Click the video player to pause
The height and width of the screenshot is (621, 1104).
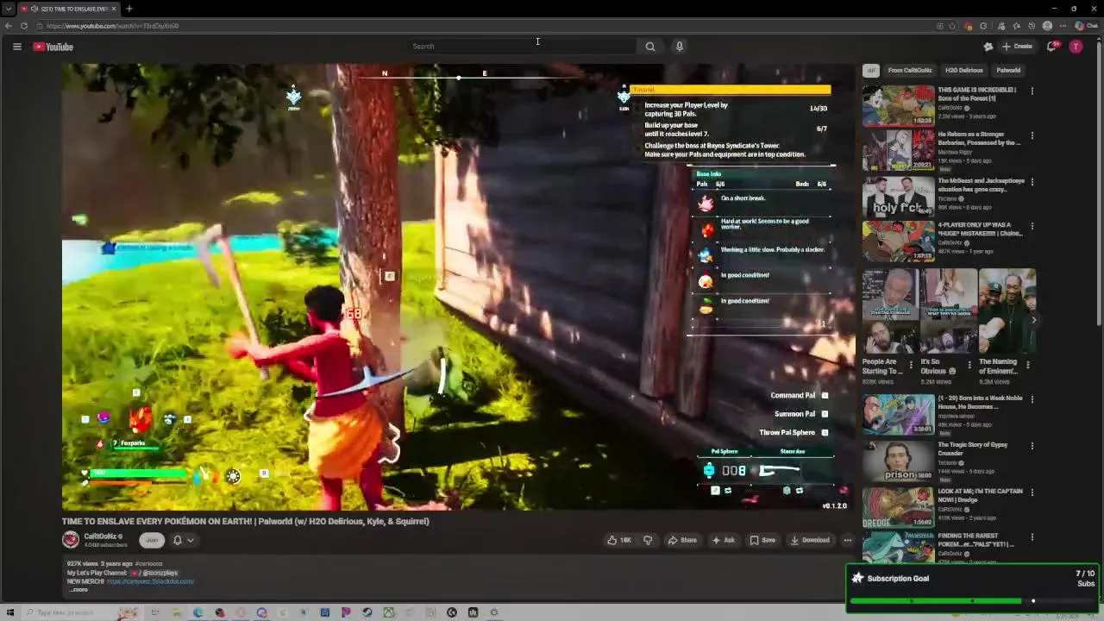(x=457, y=287)
